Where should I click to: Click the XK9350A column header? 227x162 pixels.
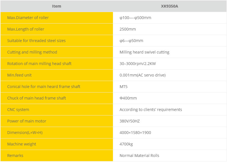pyautogui.click(x=169, y=6)
